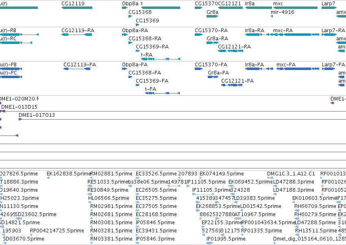Click the CG12119 gene arrow glyph
Screen dimensions: 346x245
tap(77, 8)
